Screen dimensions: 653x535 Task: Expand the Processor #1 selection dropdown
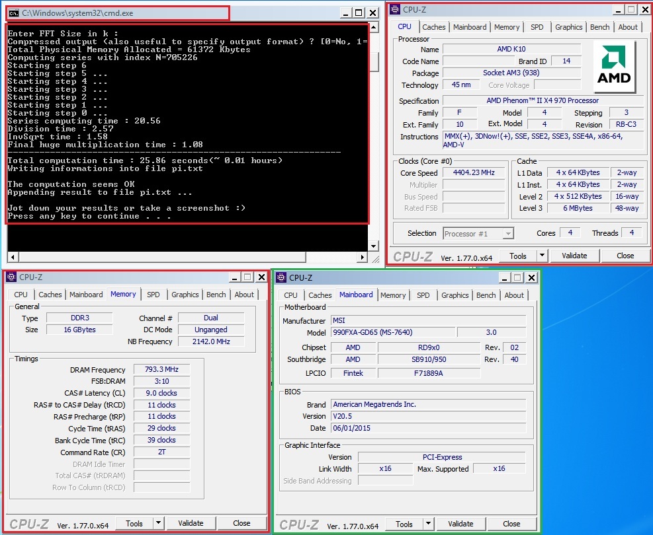(x=507, y=234)
